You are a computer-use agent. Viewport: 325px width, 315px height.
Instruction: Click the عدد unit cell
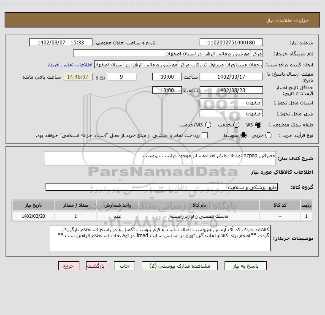click(x=117, y=216)
